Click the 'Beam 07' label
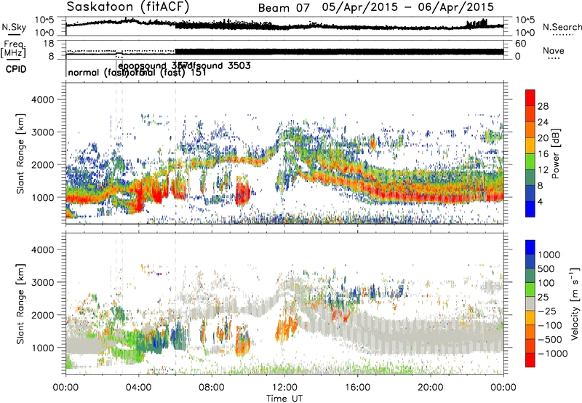The image size is (582, 403). 284,8
